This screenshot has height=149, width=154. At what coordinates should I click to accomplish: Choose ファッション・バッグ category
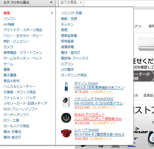point(20,98)
